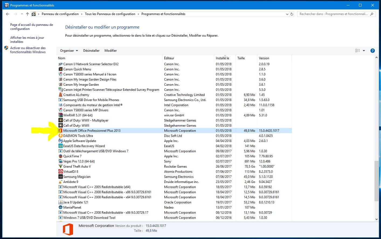Navigate to Tous les Panneaux de configuration breadcrumb
This screenshot has height=239, width=381.
(110, 14)
